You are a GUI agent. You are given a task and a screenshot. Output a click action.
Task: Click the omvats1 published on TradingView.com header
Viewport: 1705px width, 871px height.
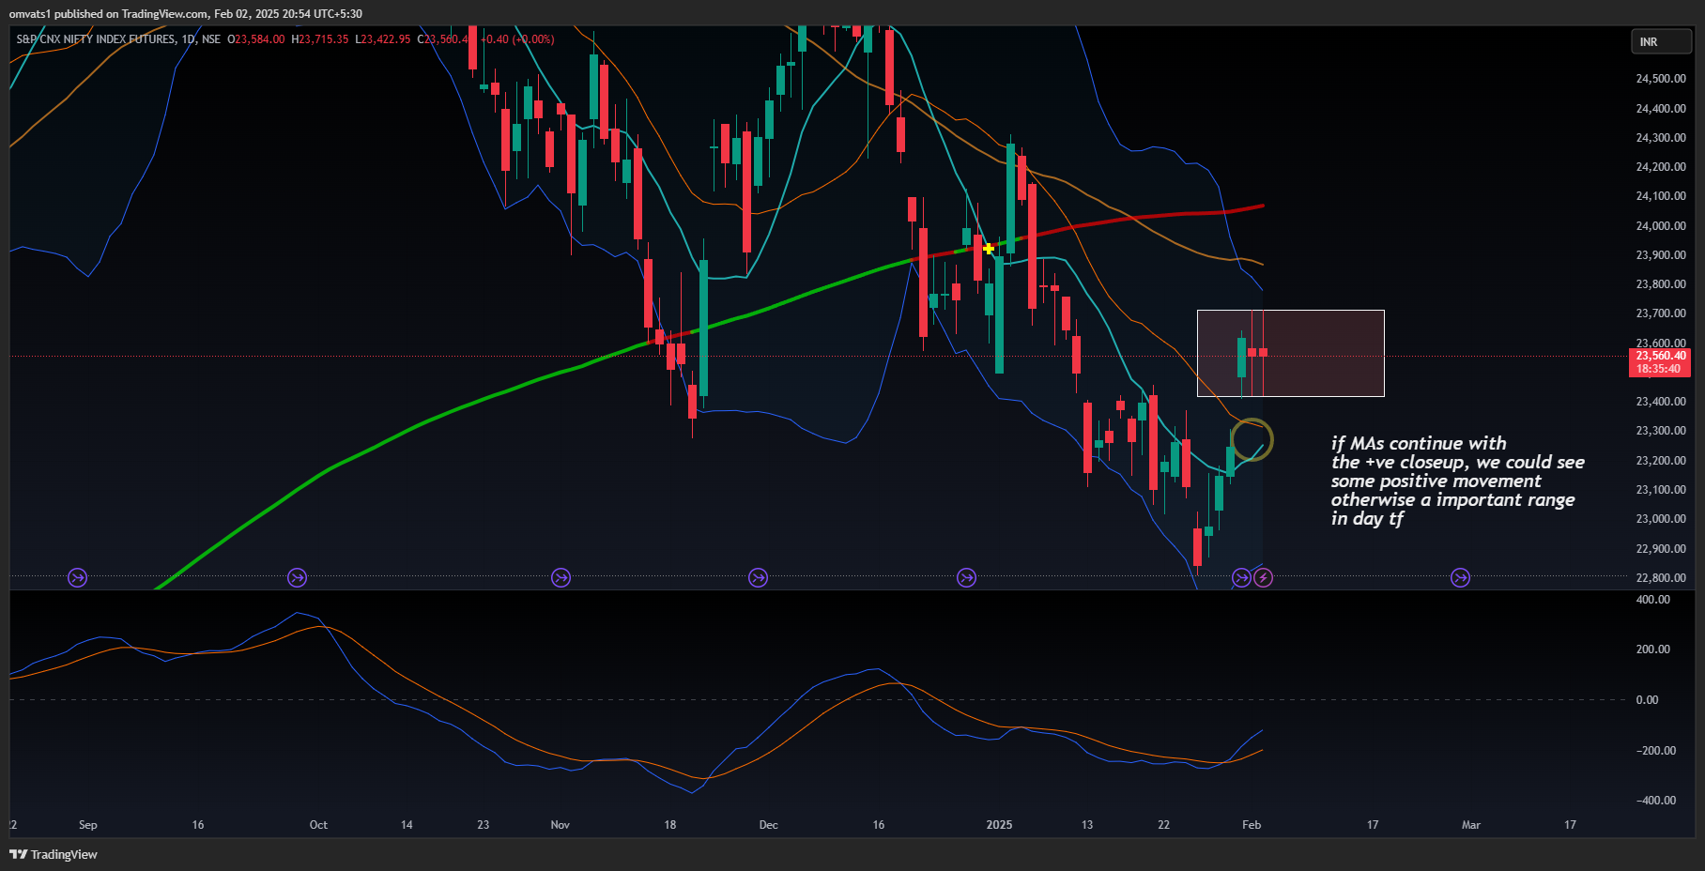pyautogui.click(x=186, y=13)
